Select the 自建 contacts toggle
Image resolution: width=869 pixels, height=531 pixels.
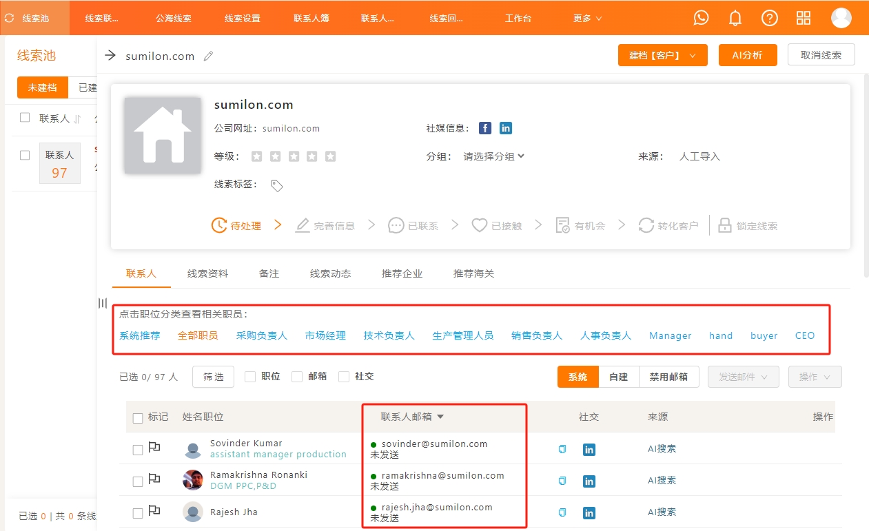pyautogui.click(x=618, y=377)
